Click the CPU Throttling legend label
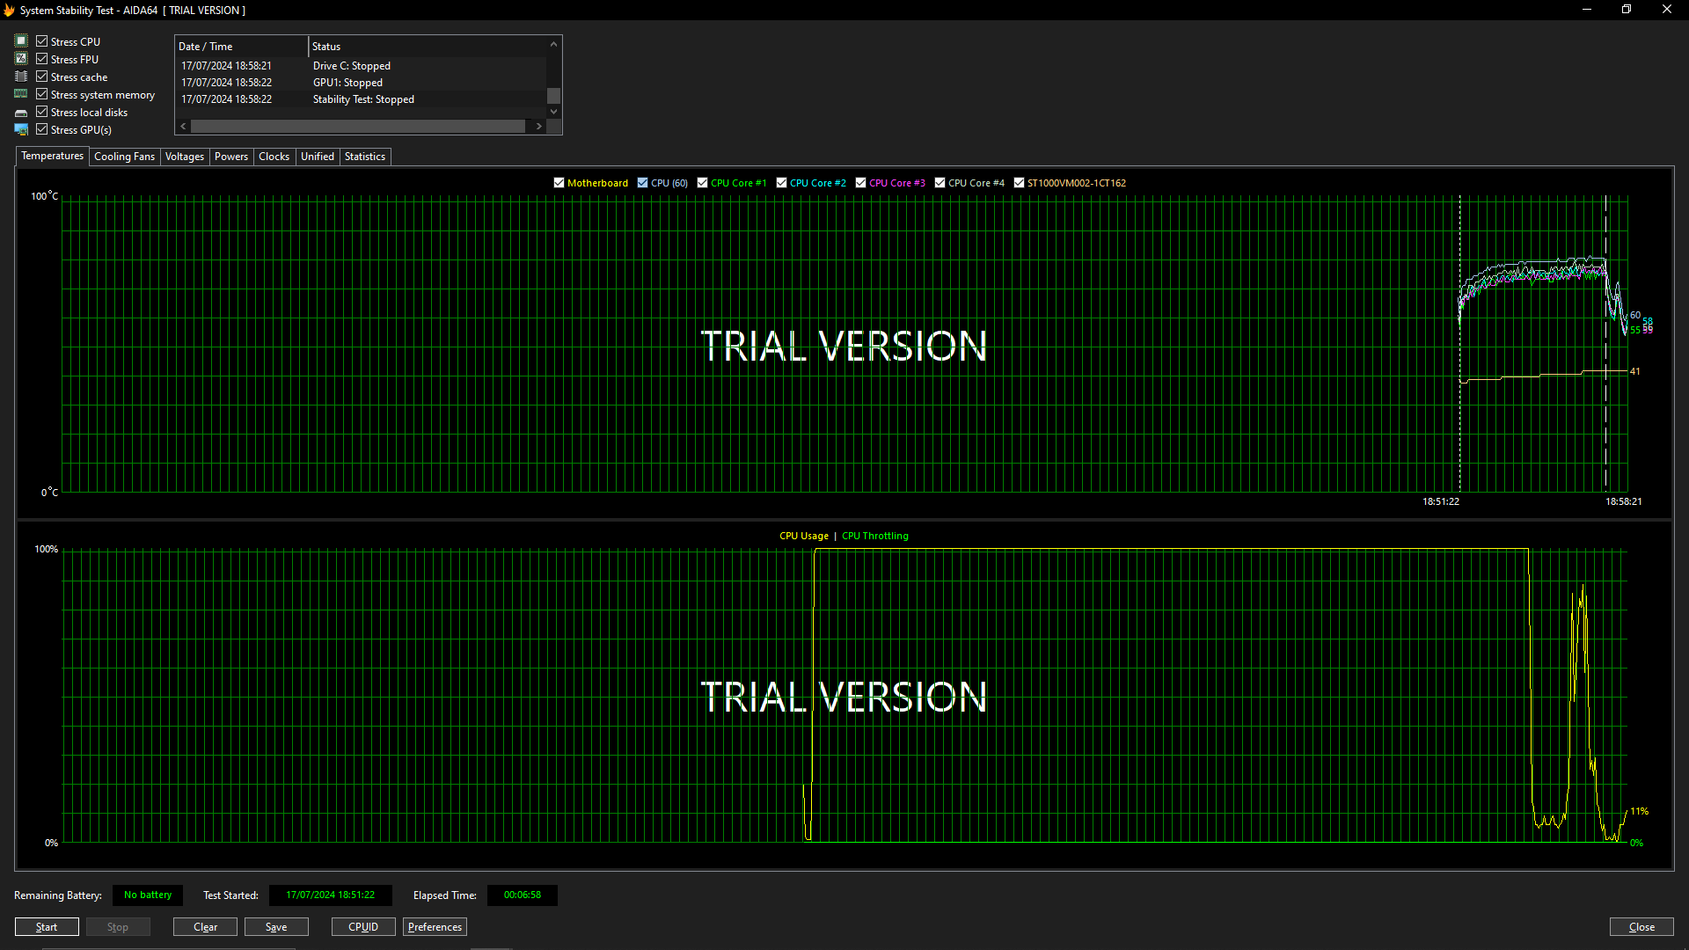 [875, 536]
